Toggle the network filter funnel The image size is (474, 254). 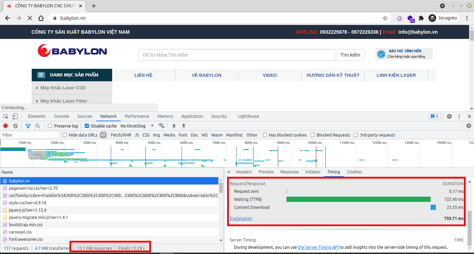28,126
